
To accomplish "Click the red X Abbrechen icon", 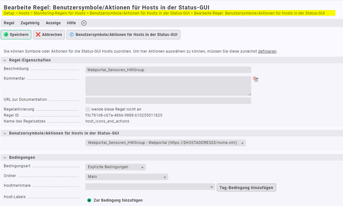I will point(38,35).
